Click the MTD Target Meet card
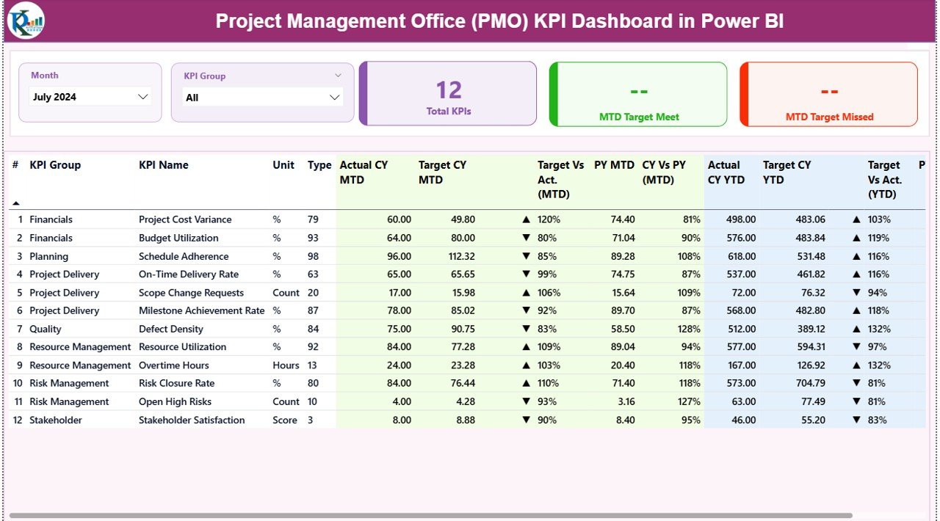Screen dimensions: 940x521 [637, 94]
